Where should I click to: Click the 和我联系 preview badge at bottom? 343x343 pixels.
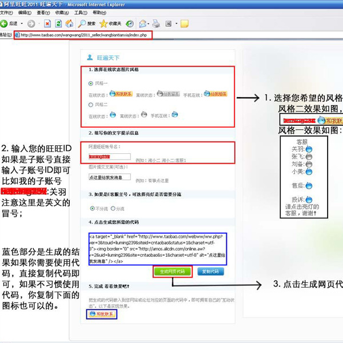tap(102, 314)
